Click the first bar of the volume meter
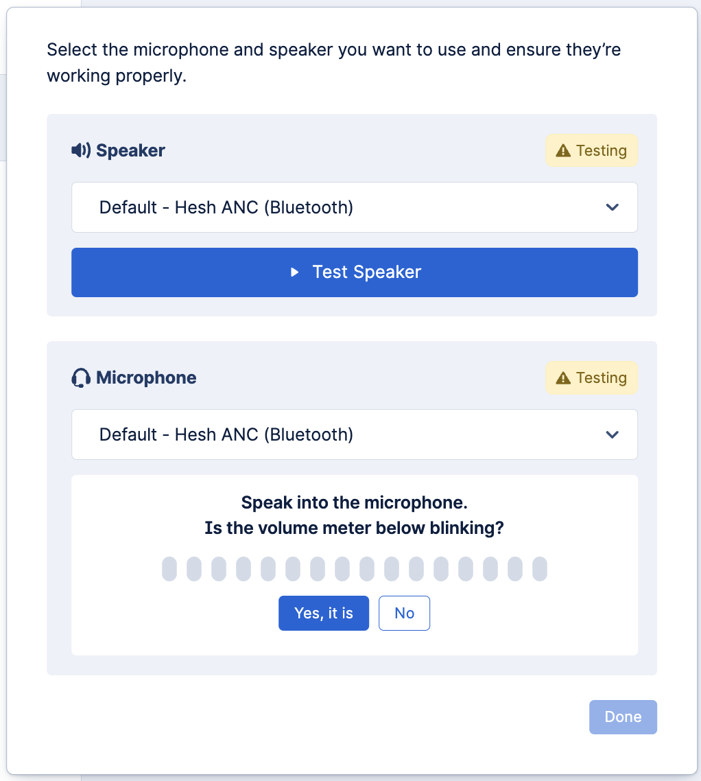This screenshot has width=701, height=781. (x=169, y=569)
